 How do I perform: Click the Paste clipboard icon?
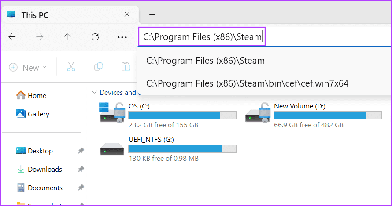126,67
